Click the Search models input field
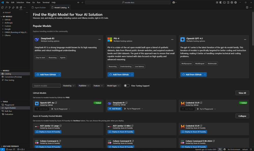The width and height of the screenshot is (254, 151). pyautogui.click(x=47, y=86)
